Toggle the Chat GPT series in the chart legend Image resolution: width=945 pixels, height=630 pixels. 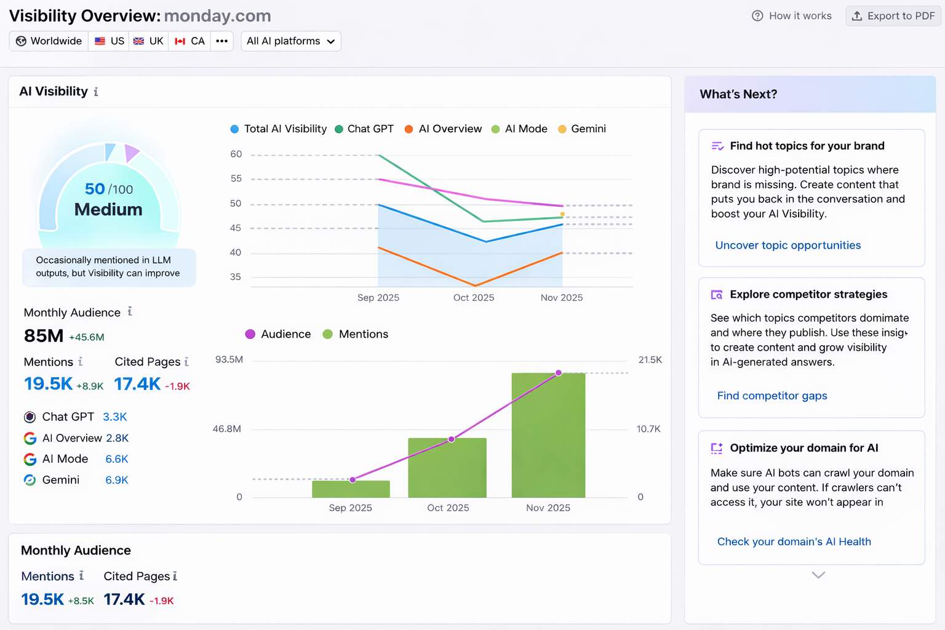tap(364, 129)
